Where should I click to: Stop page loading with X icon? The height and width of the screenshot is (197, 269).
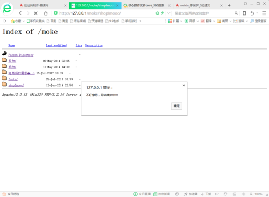36,13
